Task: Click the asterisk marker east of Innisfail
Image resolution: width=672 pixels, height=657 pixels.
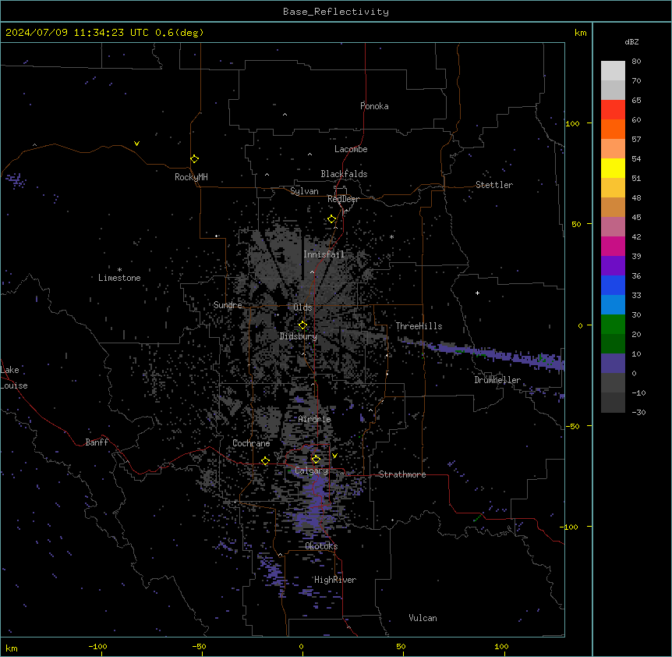Action: 391,237
